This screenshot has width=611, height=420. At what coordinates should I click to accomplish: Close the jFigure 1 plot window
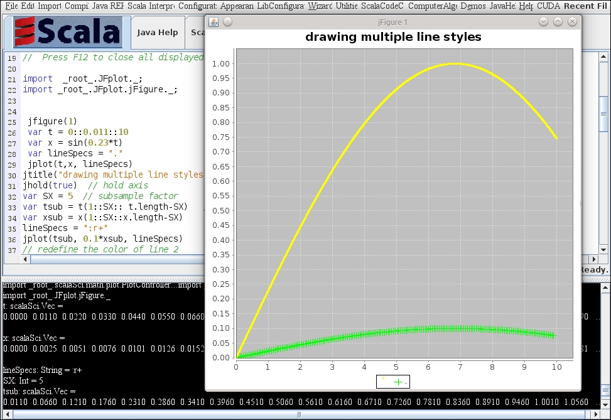[572, 22]
